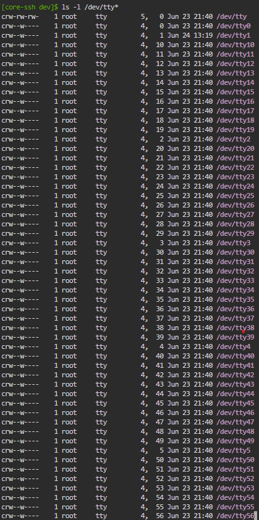259x520 pixels.
Task: Click the /dev/tty10 device path
Action: click(x=235, y=45)
